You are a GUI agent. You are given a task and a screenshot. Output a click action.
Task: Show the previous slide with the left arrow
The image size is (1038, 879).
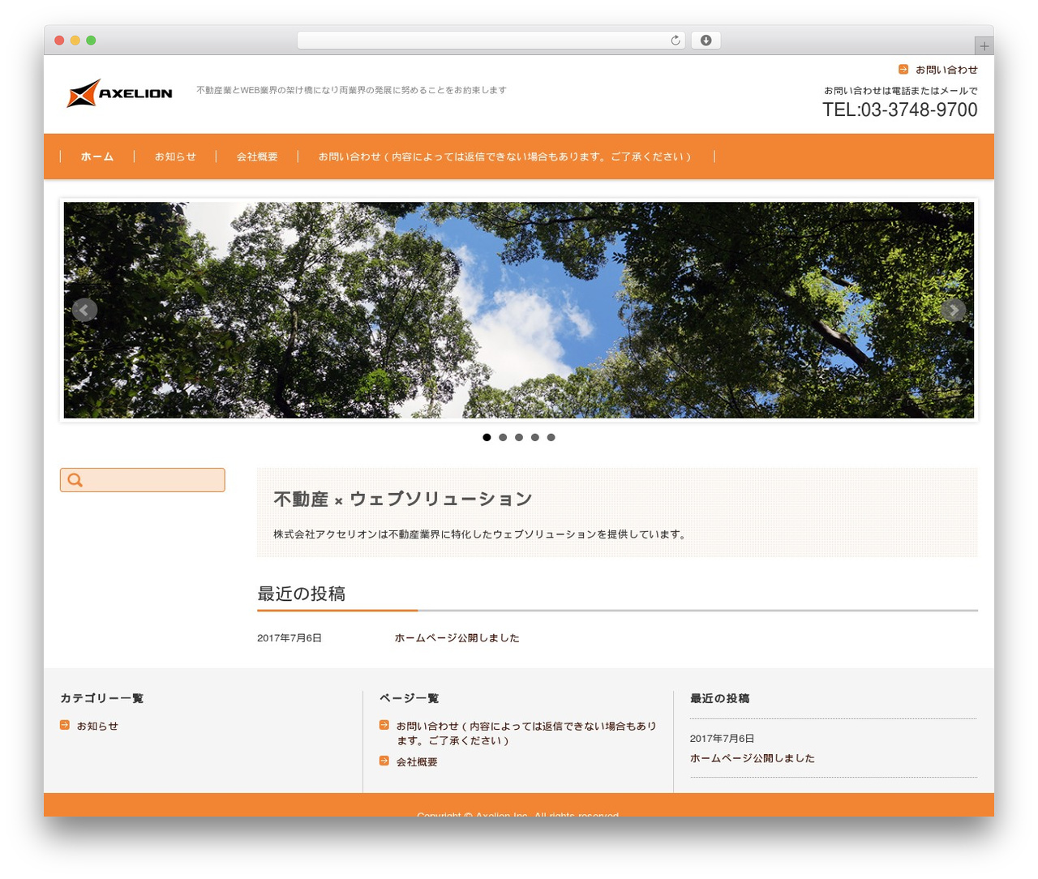coord(84,310)
